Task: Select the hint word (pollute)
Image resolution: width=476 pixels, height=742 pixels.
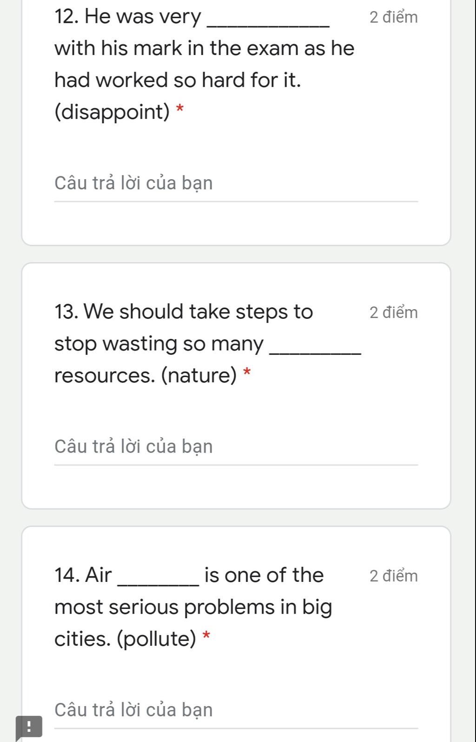Action: point(157,639)
